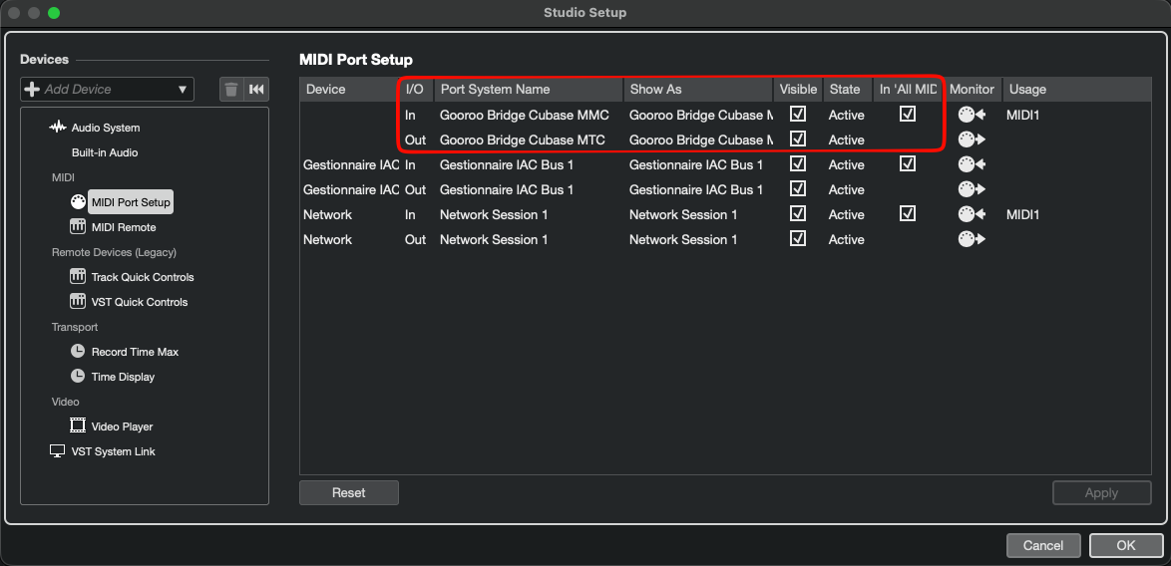Click the reset devices rewind icon
The height and width of the screenshot is (566, 1171).
click(256, 90)
